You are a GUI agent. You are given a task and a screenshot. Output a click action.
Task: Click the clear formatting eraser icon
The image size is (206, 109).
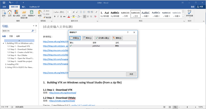(95, 16)
